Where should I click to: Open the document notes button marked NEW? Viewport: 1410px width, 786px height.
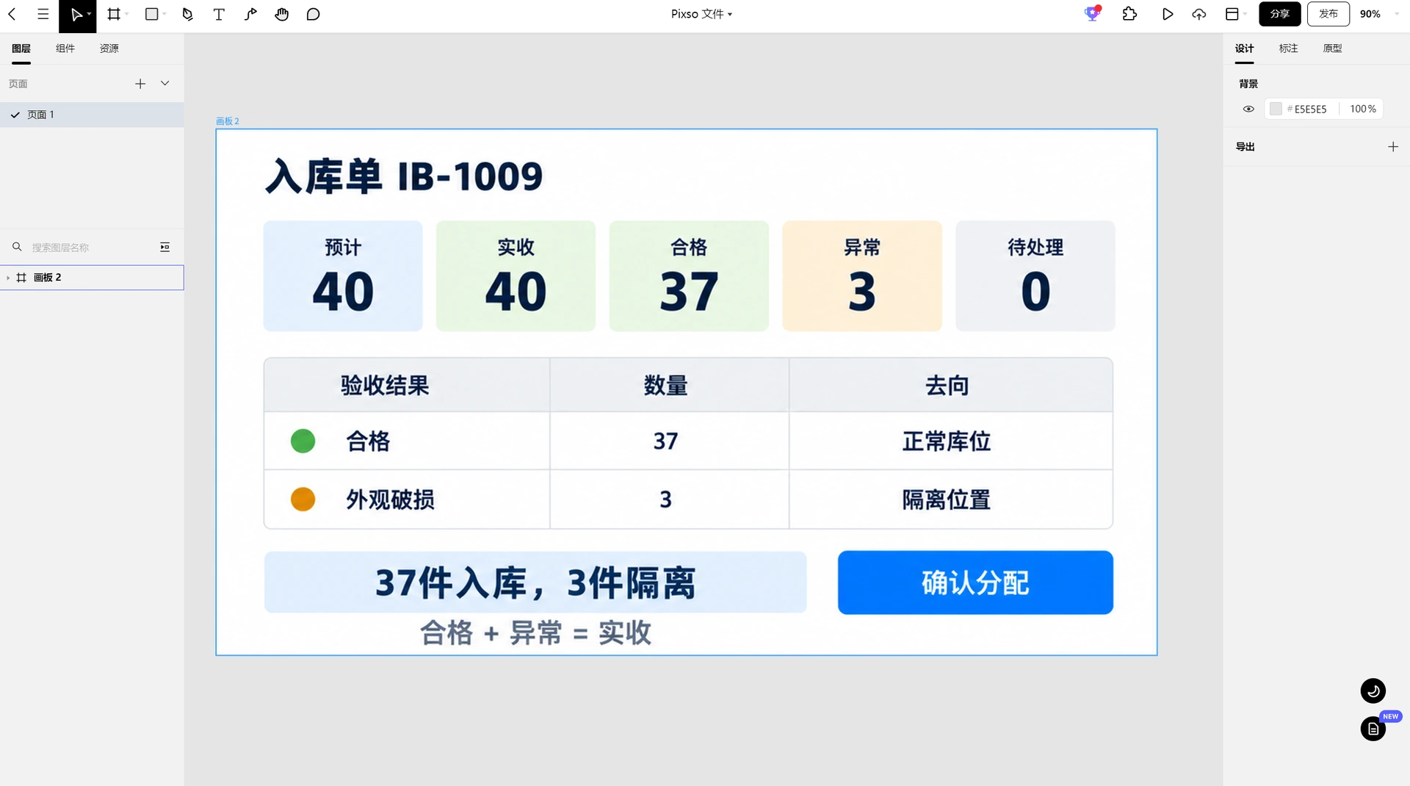(x=1373, y=729)
